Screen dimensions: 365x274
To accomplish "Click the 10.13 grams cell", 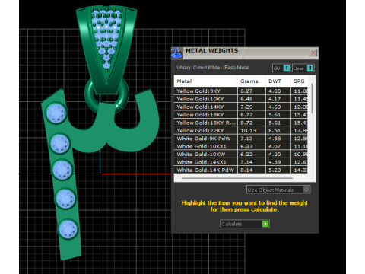I will pyautogui.click(x=251, y=130).
